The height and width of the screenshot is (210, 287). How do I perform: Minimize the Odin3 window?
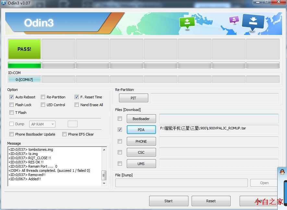coord(258,2)
